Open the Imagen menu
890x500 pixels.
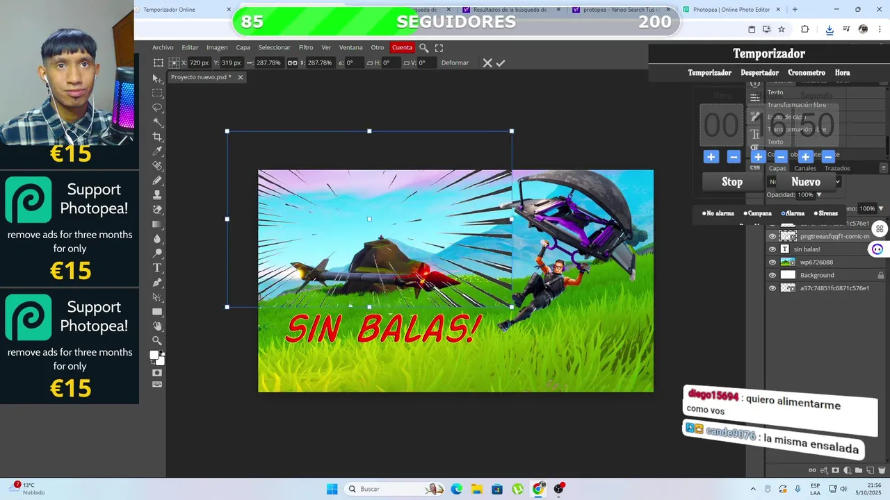click(x=217, y=48)
